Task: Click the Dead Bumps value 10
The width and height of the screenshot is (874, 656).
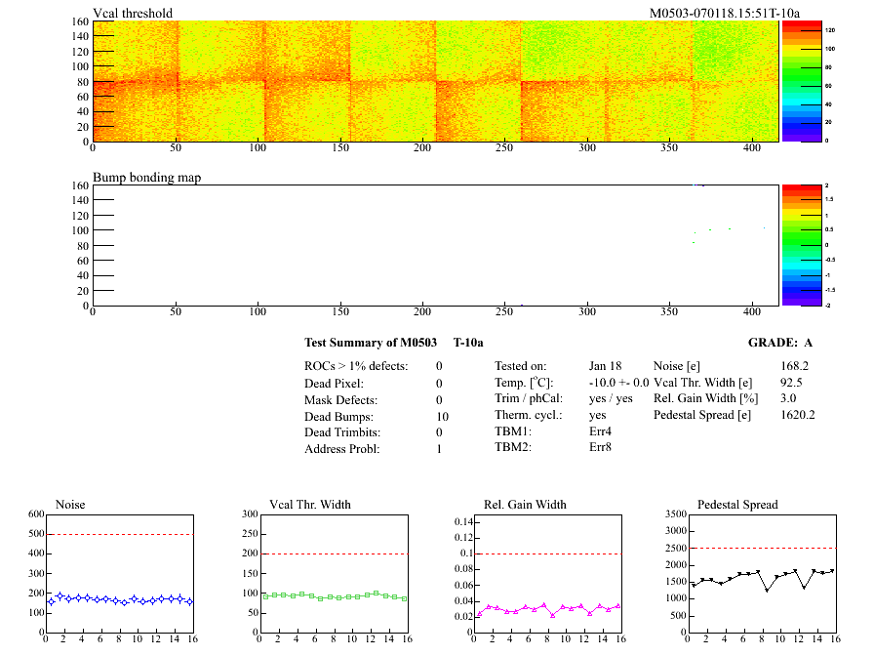Action: [x=442, y=417]
